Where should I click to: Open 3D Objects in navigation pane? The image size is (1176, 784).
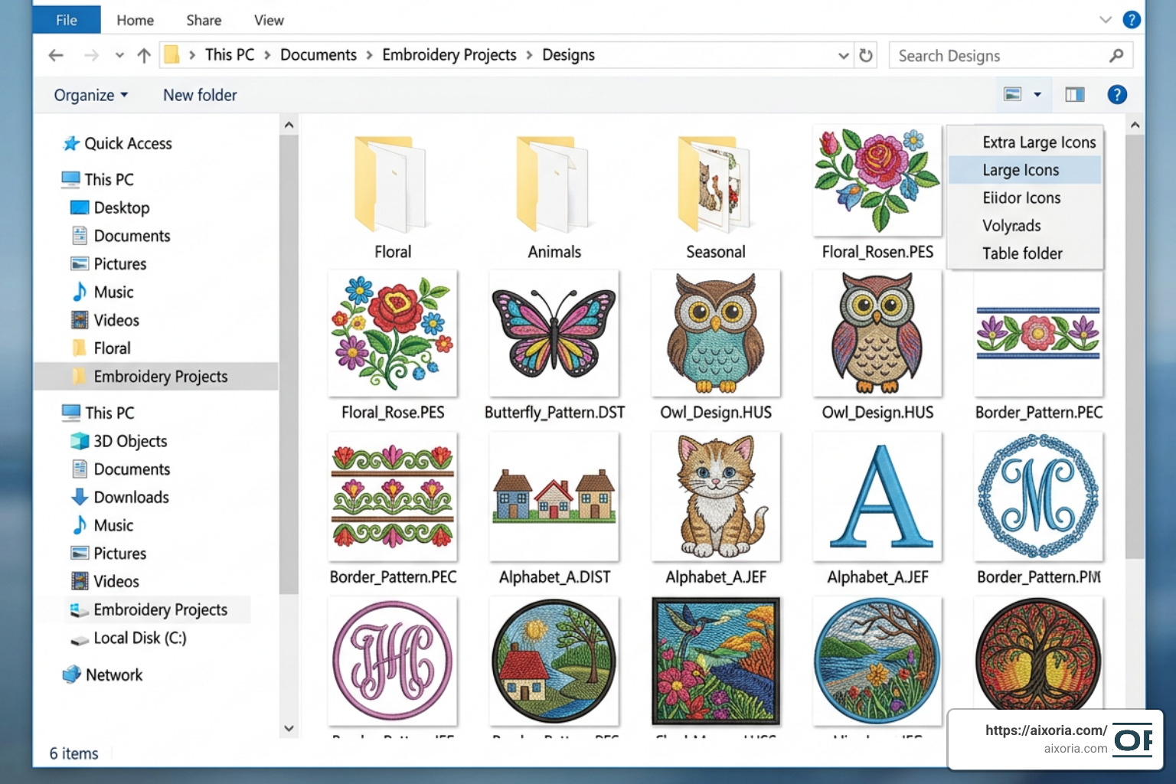[119, 441]
